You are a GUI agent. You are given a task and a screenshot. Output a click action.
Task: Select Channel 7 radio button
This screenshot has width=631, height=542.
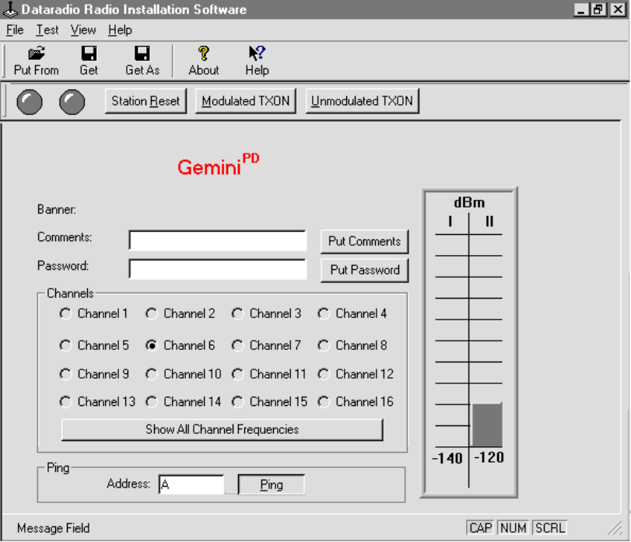[x=237, y=345]
